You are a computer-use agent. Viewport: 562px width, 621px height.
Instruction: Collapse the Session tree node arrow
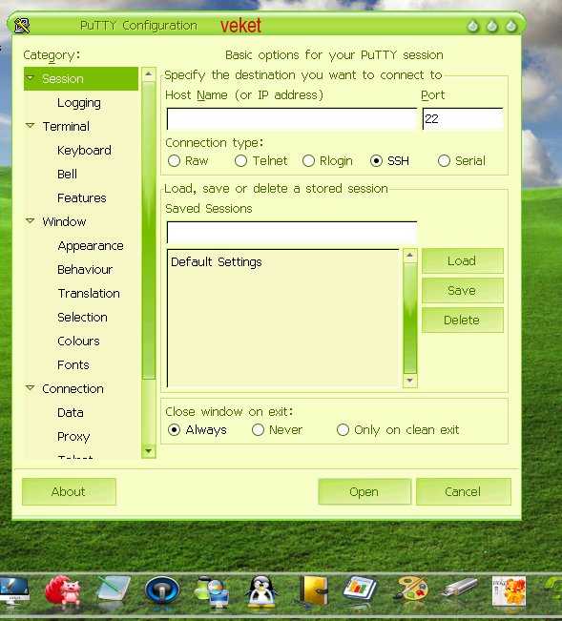tap(31, 78)
